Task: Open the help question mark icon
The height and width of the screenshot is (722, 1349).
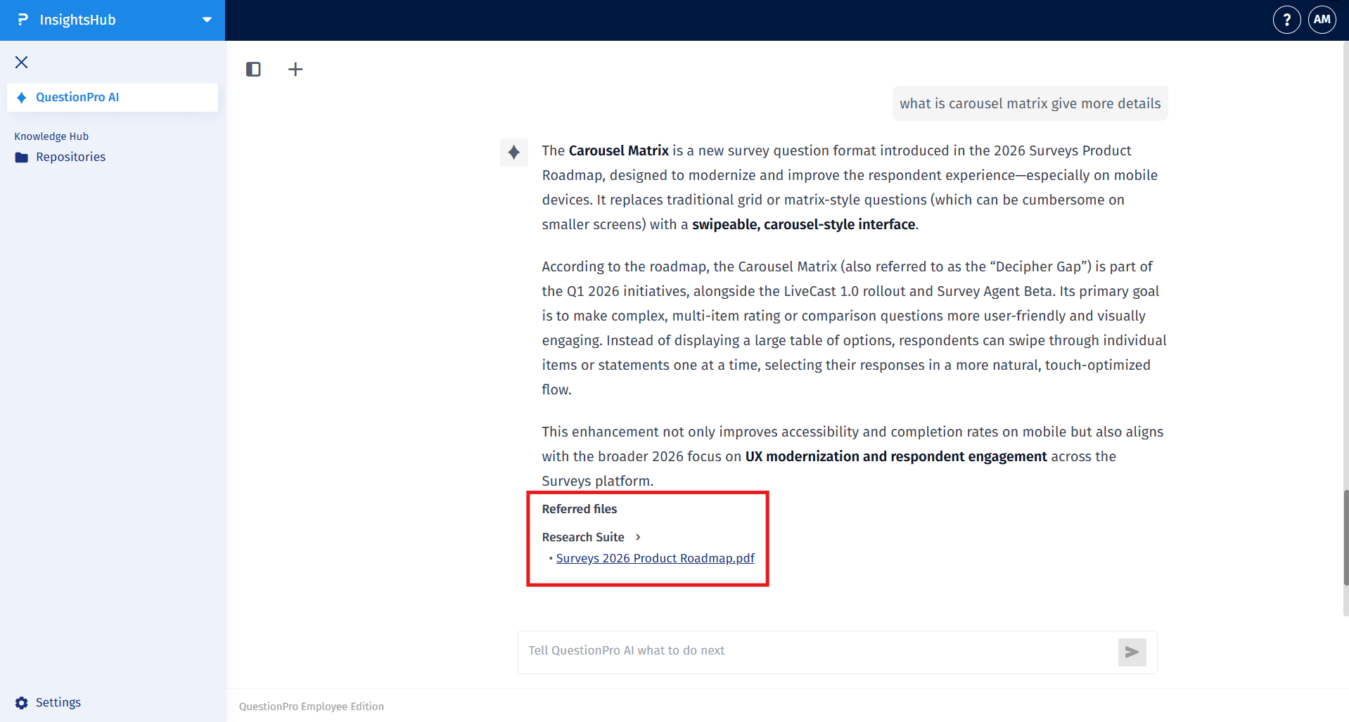Action: pos(1286,20)
